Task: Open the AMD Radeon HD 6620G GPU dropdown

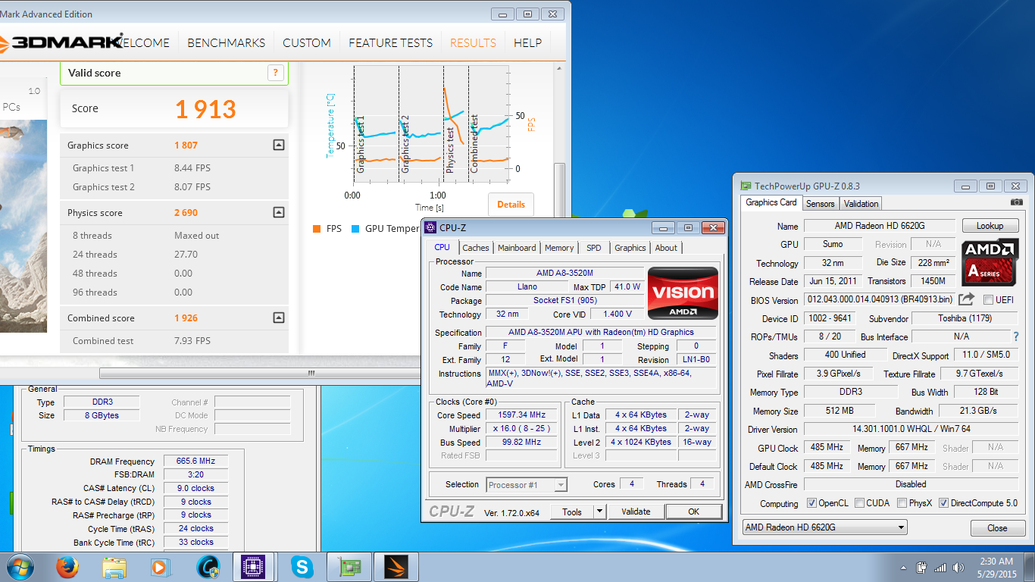Action: point(824,527)
